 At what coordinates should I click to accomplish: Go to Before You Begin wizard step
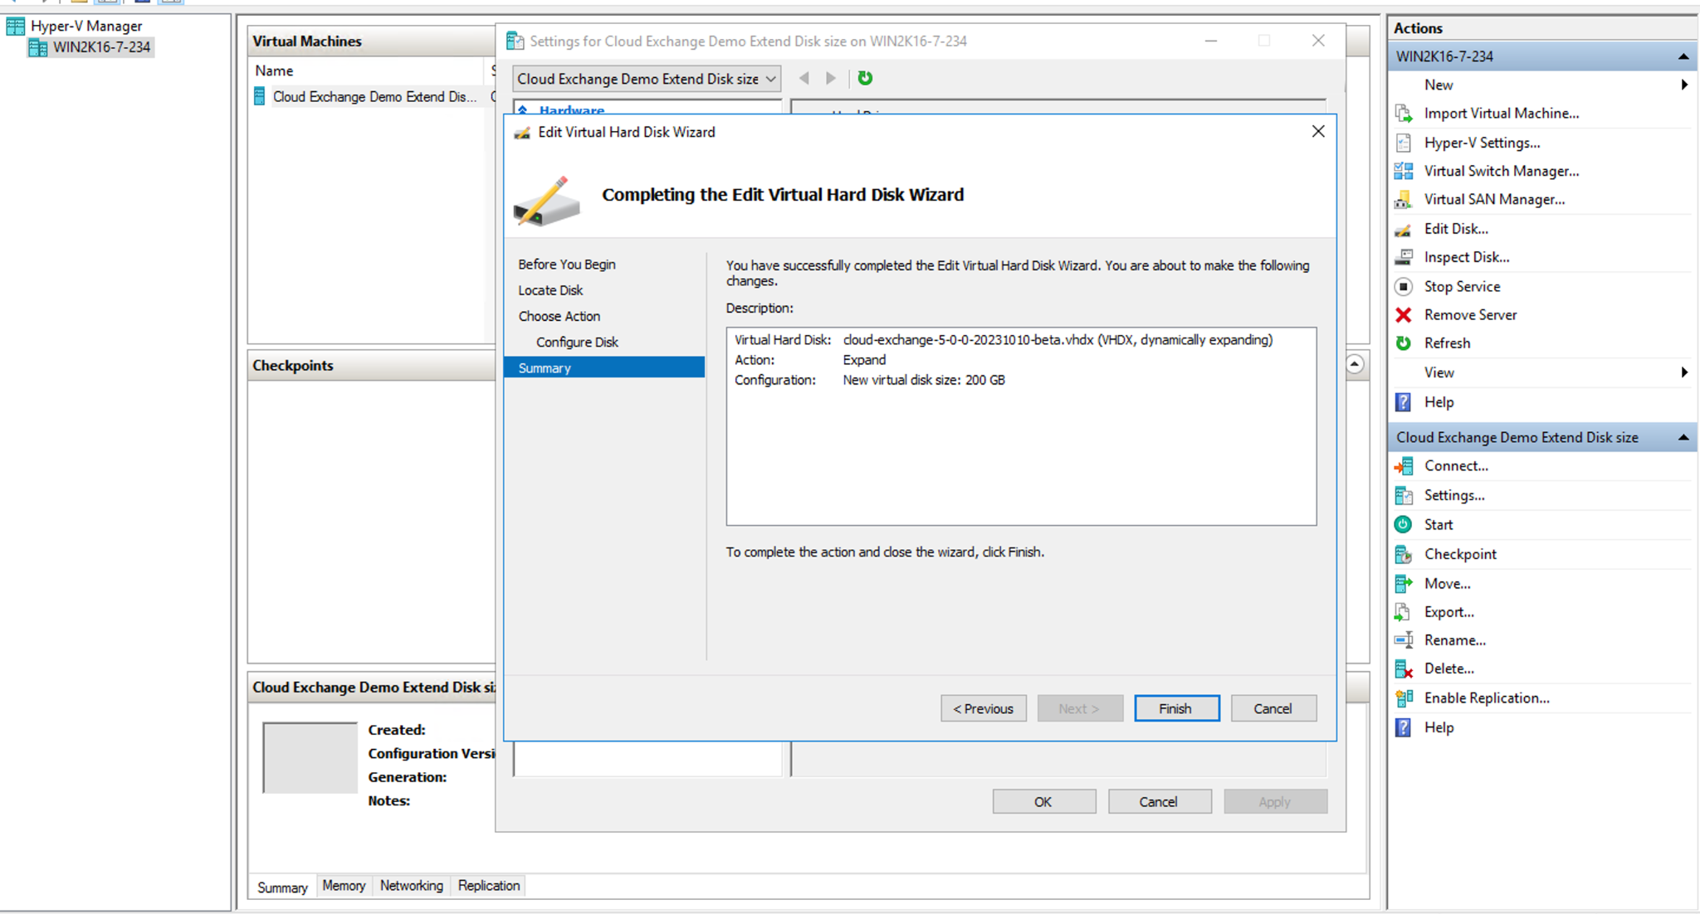[x=567, y=265]
